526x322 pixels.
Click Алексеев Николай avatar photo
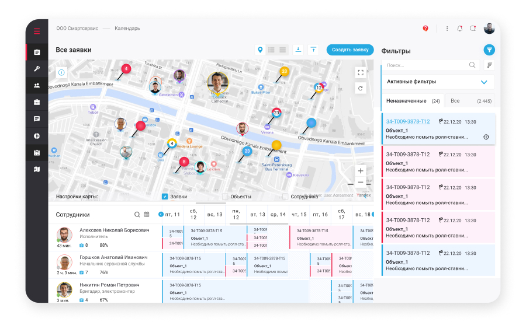[64, 235]
